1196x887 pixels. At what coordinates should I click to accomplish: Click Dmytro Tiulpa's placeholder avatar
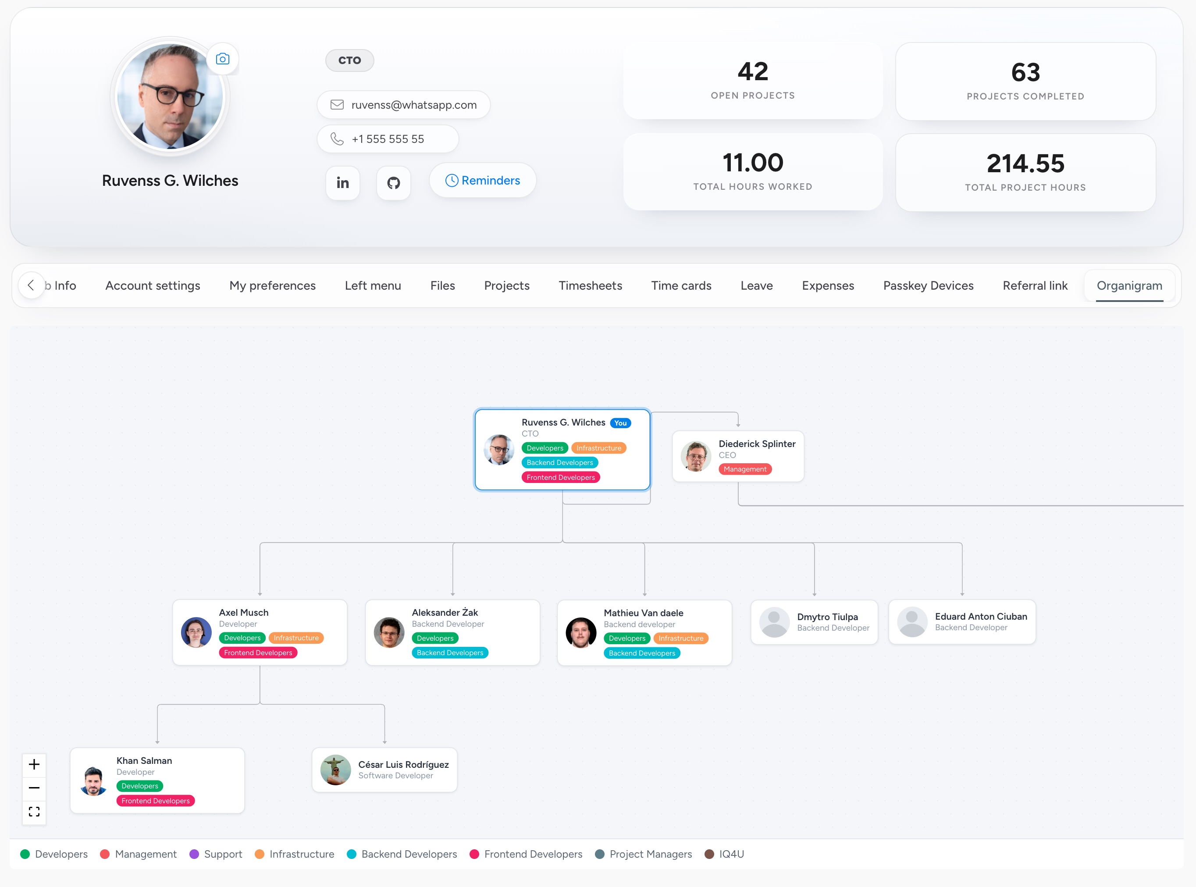click(x=774, y=622)
